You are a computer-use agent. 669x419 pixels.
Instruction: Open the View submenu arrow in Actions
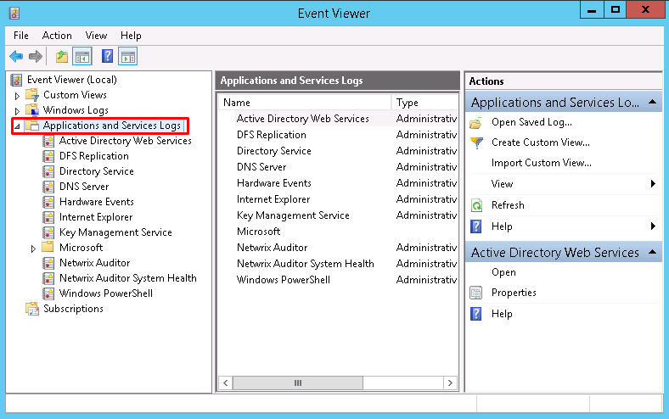tap(653, 184)
